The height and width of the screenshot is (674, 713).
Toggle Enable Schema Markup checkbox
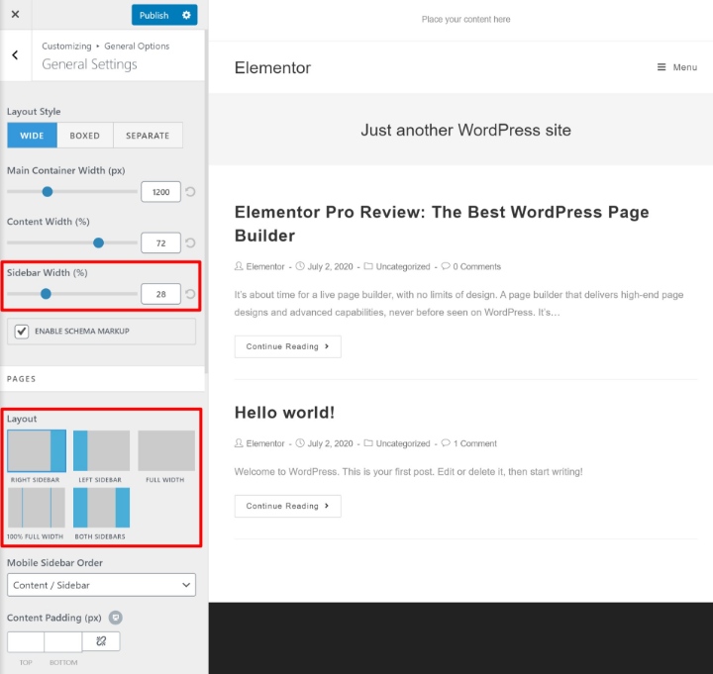pyautogui.click(x=22, y=331)
